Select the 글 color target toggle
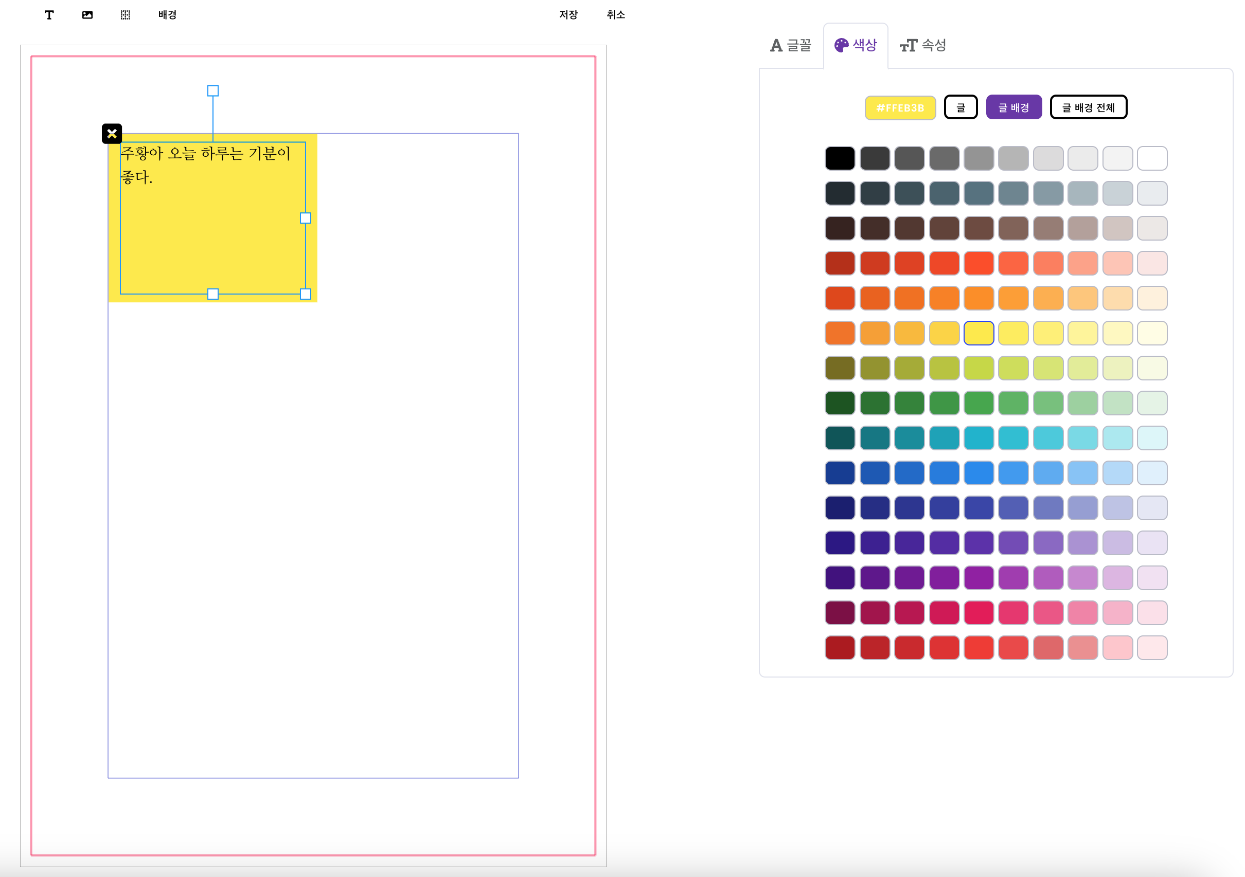Screen dimensions: 1245x877 click(x=961, y=107)
